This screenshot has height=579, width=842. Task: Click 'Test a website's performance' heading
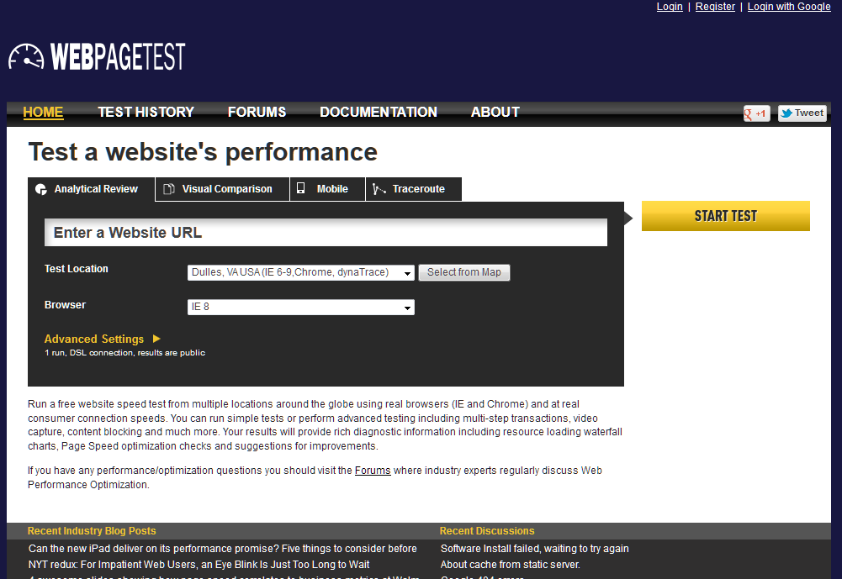click(x=203, y=152)
